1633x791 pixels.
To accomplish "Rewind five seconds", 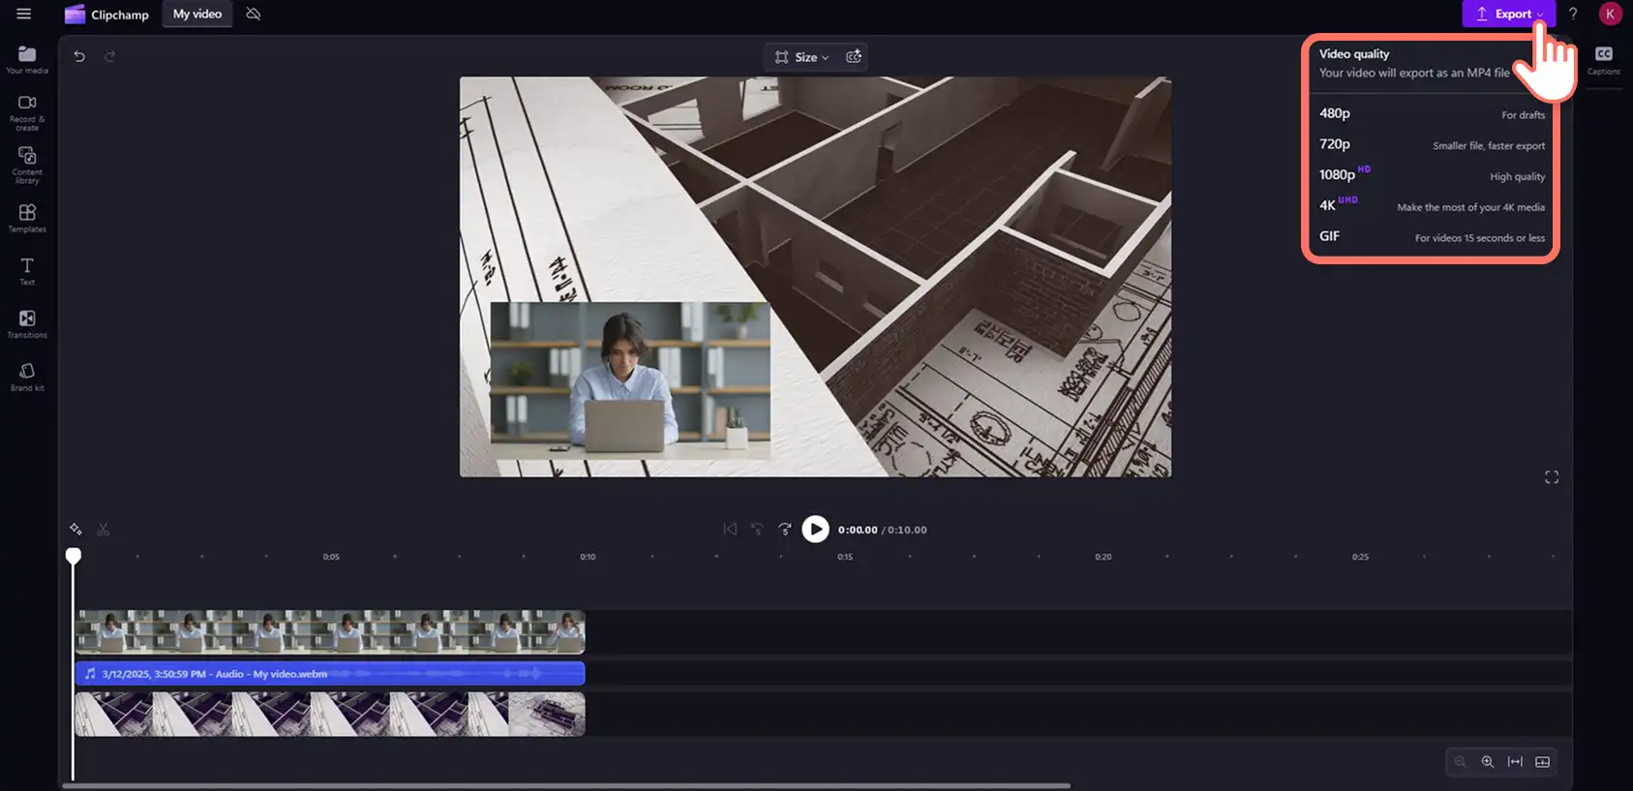I will click(x=757, y=529).
